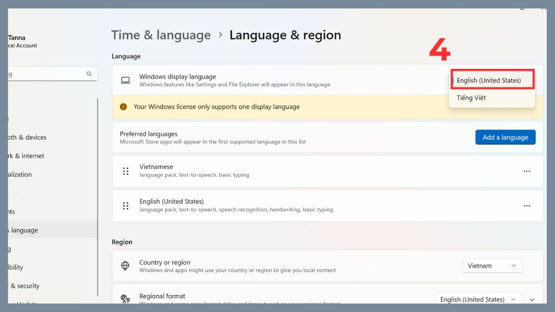The image size is (555, 312).
Task: Click the search magnifier icon in sidebar
Action: click(89, 74)
